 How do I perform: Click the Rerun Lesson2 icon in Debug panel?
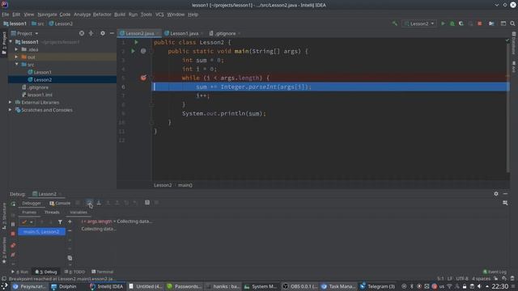click(13, 204)
